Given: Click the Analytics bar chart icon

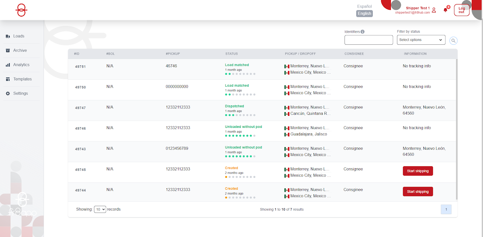Looking at the screenshot, I should point(8,65).
